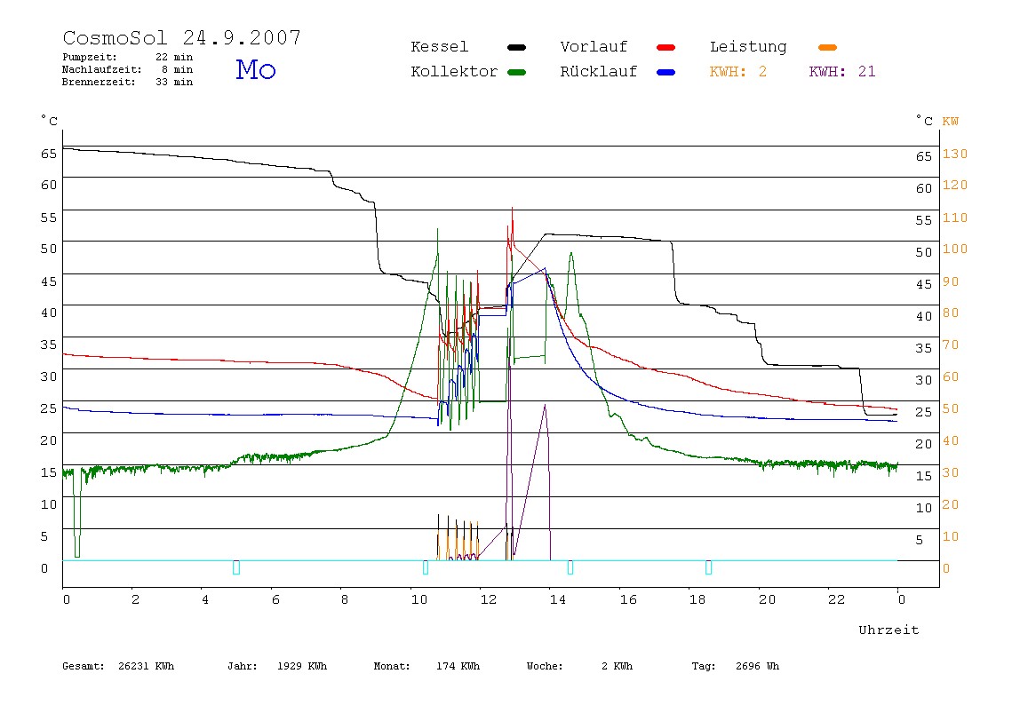Select hour 22 on the Uhrzeit axis
The image size is (1020, 721).
[837, 599]
